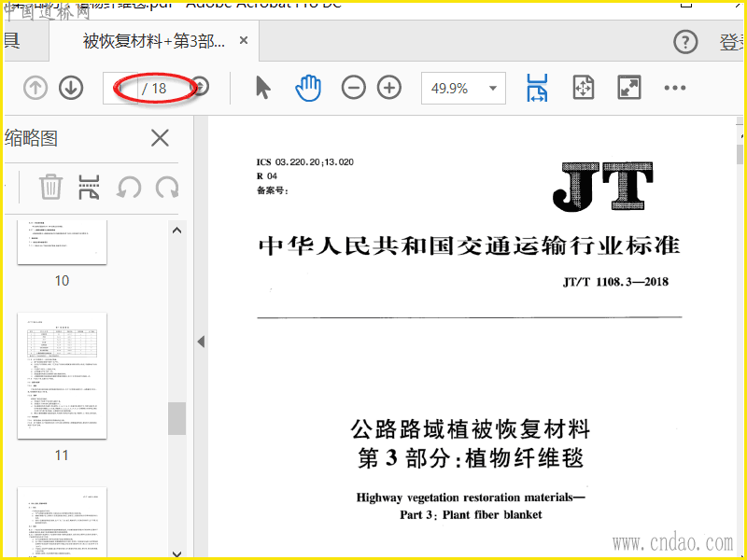Viewport: 747px width, 560px height.
Task: Enable fit width scrolling mode
Action: (x=537, y=88)
